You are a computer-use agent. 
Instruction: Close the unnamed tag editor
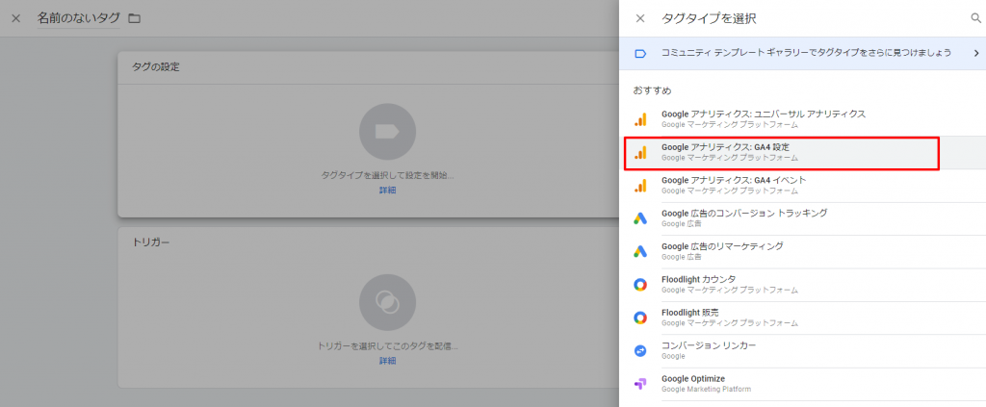pyautogui.click(x=16, y=18)
